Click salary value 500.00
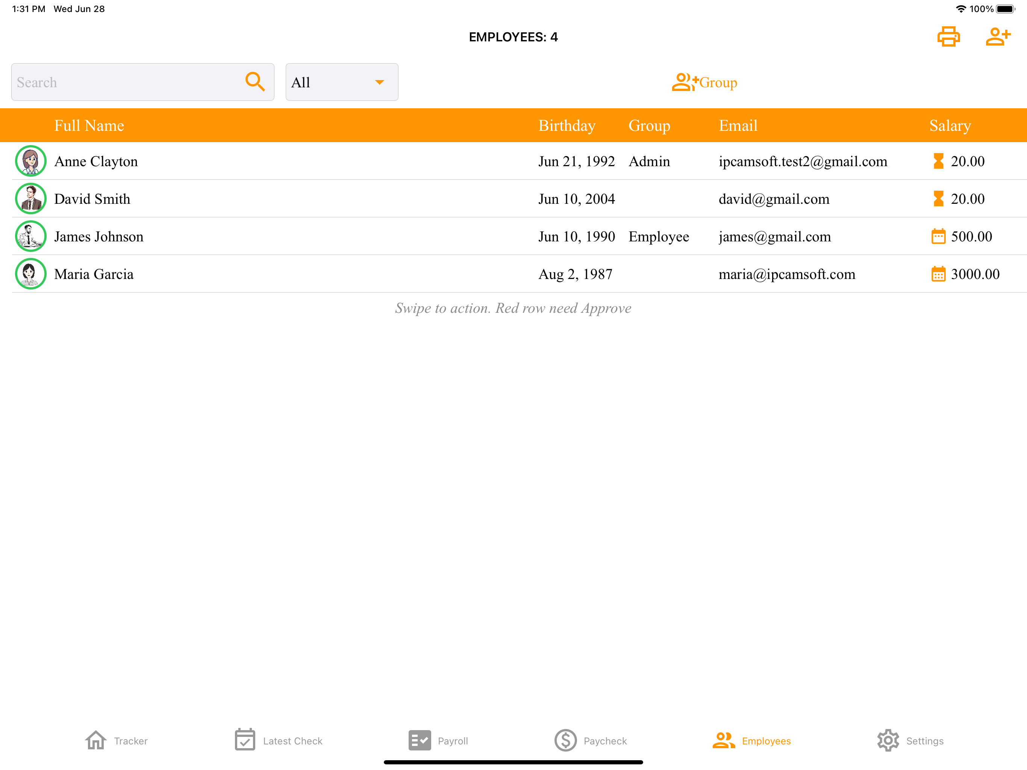1027x770 pixels. 971,236
